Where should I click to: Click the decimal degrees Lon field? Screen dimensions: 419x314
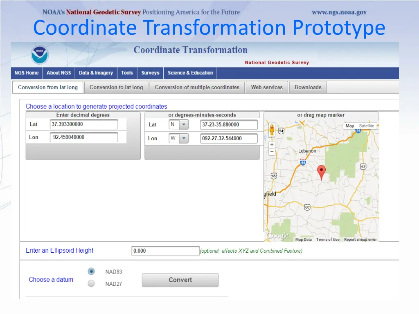click(x=84, y=137)
